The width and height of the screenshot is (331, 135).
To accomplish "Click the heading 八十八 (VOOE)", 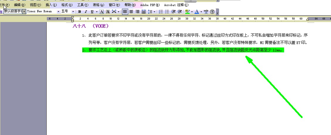I will [91, 26].
